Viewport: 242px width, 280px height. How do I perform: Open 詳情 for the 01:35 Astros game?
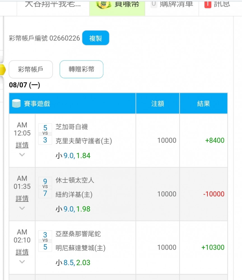tap(22, 199)
